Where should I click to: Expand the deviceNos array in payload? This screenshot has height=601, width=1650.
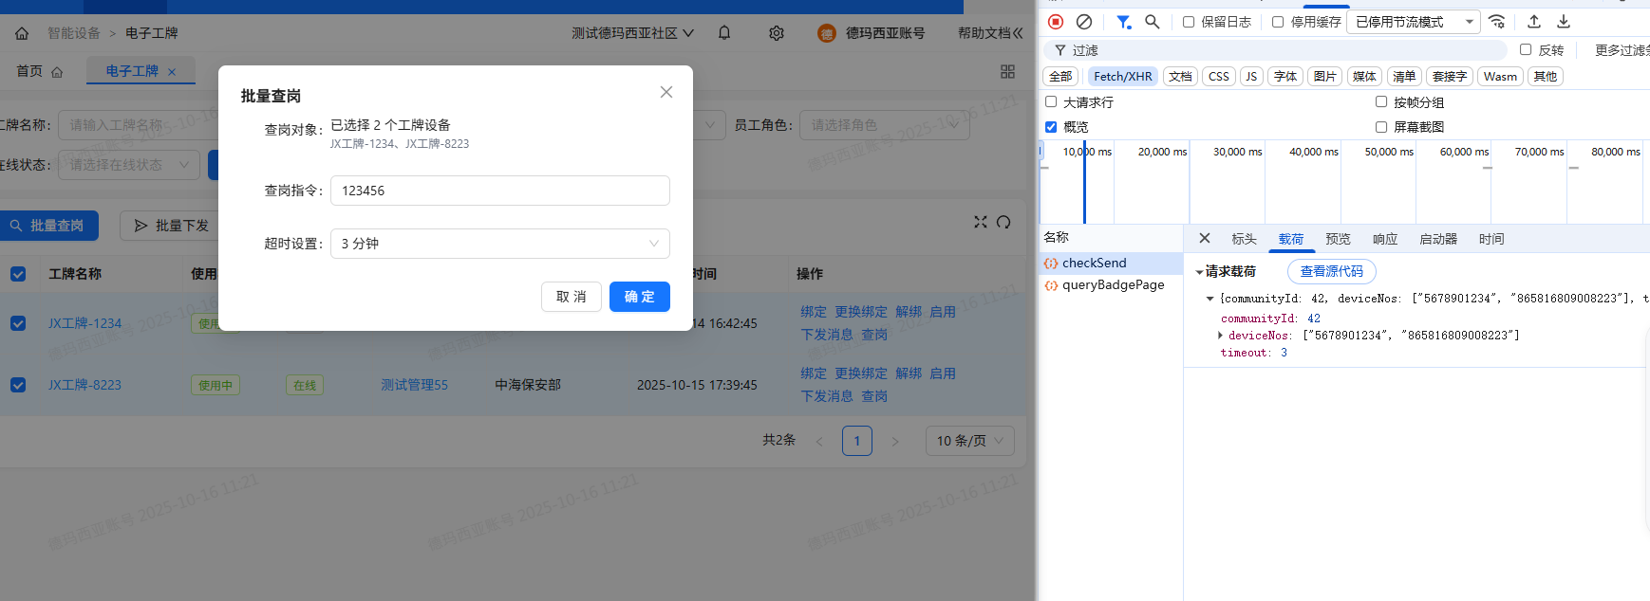(1221, 336)
